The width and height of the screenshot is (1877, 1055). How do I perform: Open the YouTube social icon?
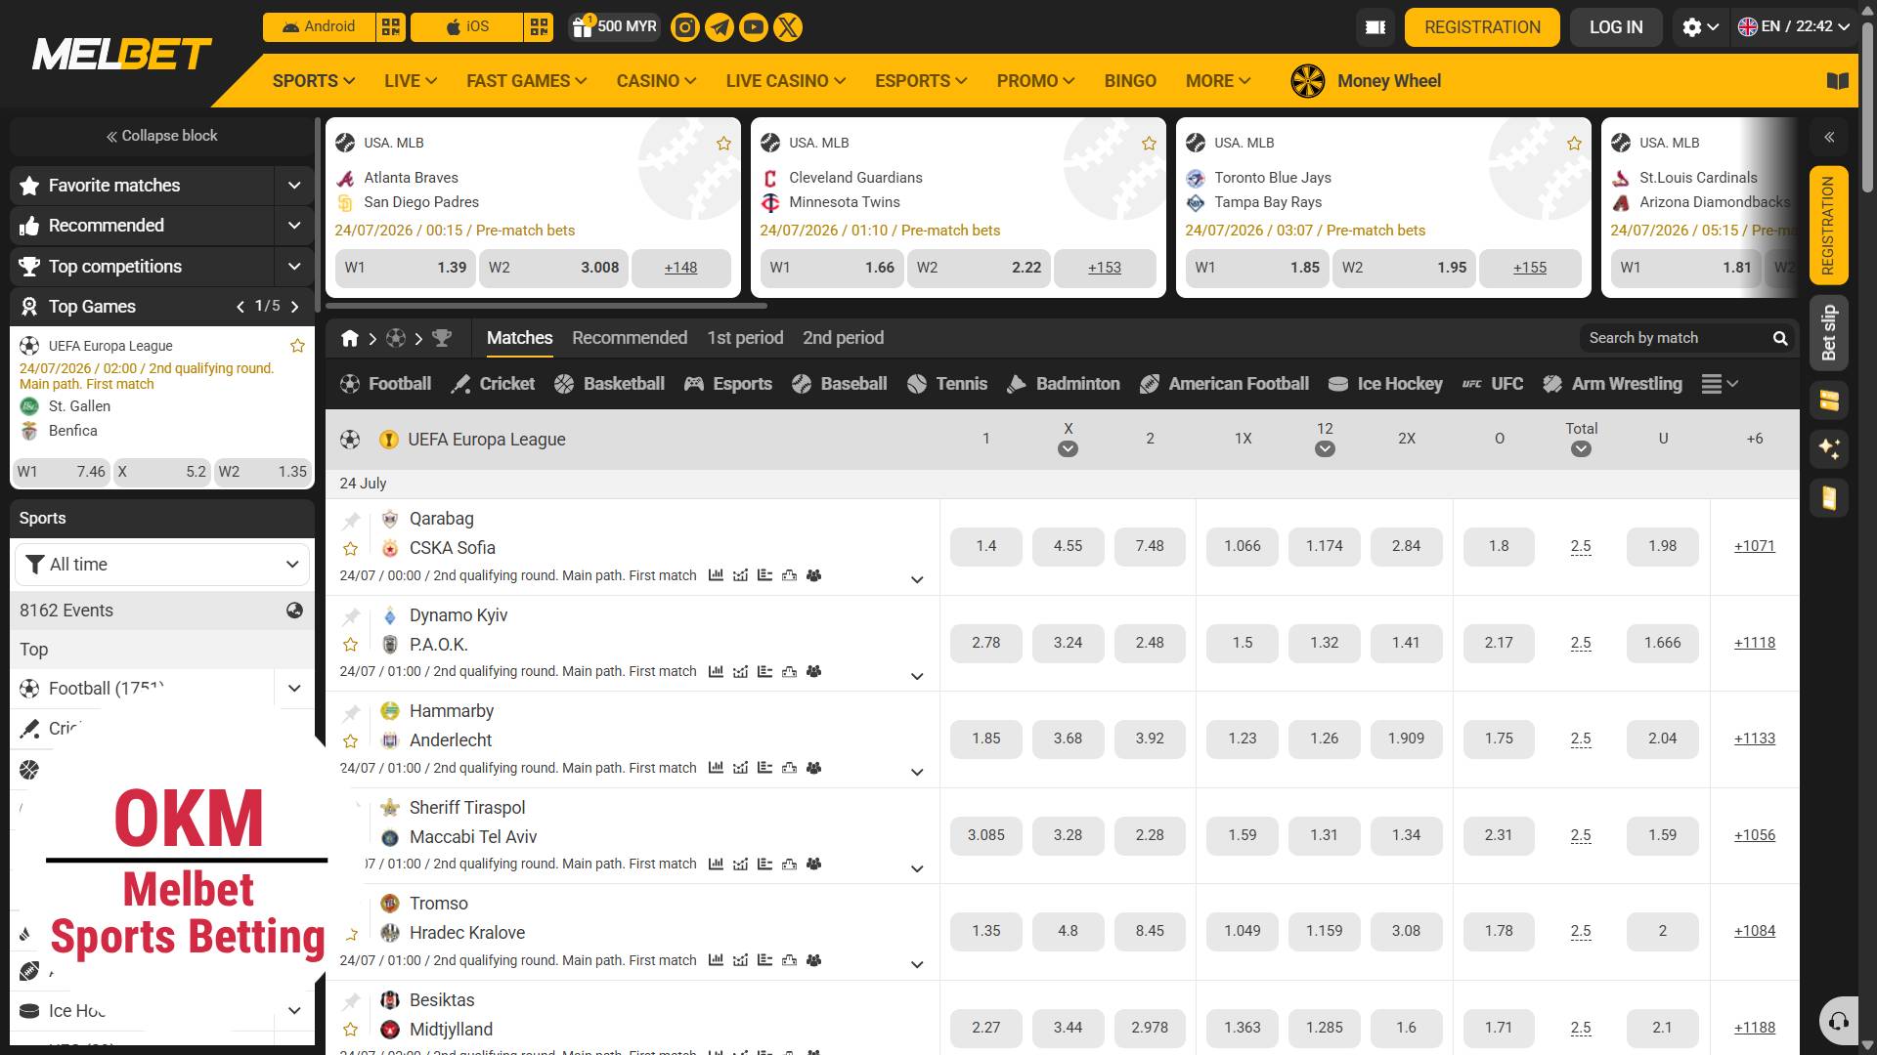pyautogui.click(x=754, y=27)
